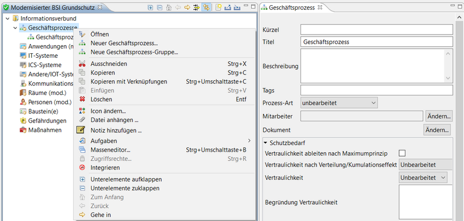Viewport: 464px width, 221px height.
Task: Open the Prozess-Art dropdown
Action: click(339, 103)
